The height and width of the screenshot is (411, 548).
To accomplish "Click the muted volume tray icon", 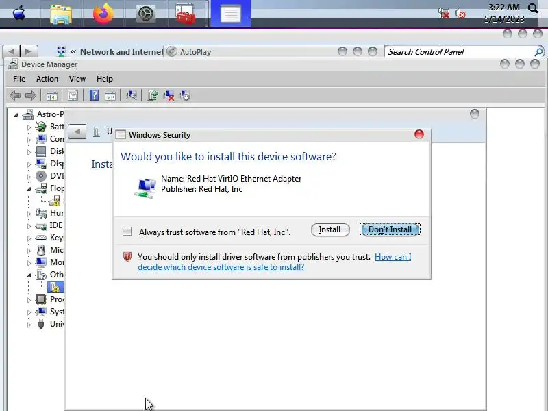I will point(460,14).
